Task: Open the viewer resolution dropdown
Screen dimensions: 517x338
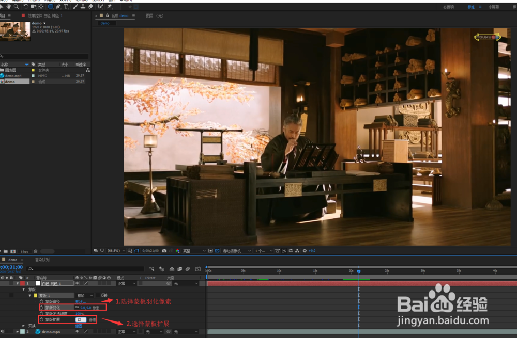Action: 194,251
